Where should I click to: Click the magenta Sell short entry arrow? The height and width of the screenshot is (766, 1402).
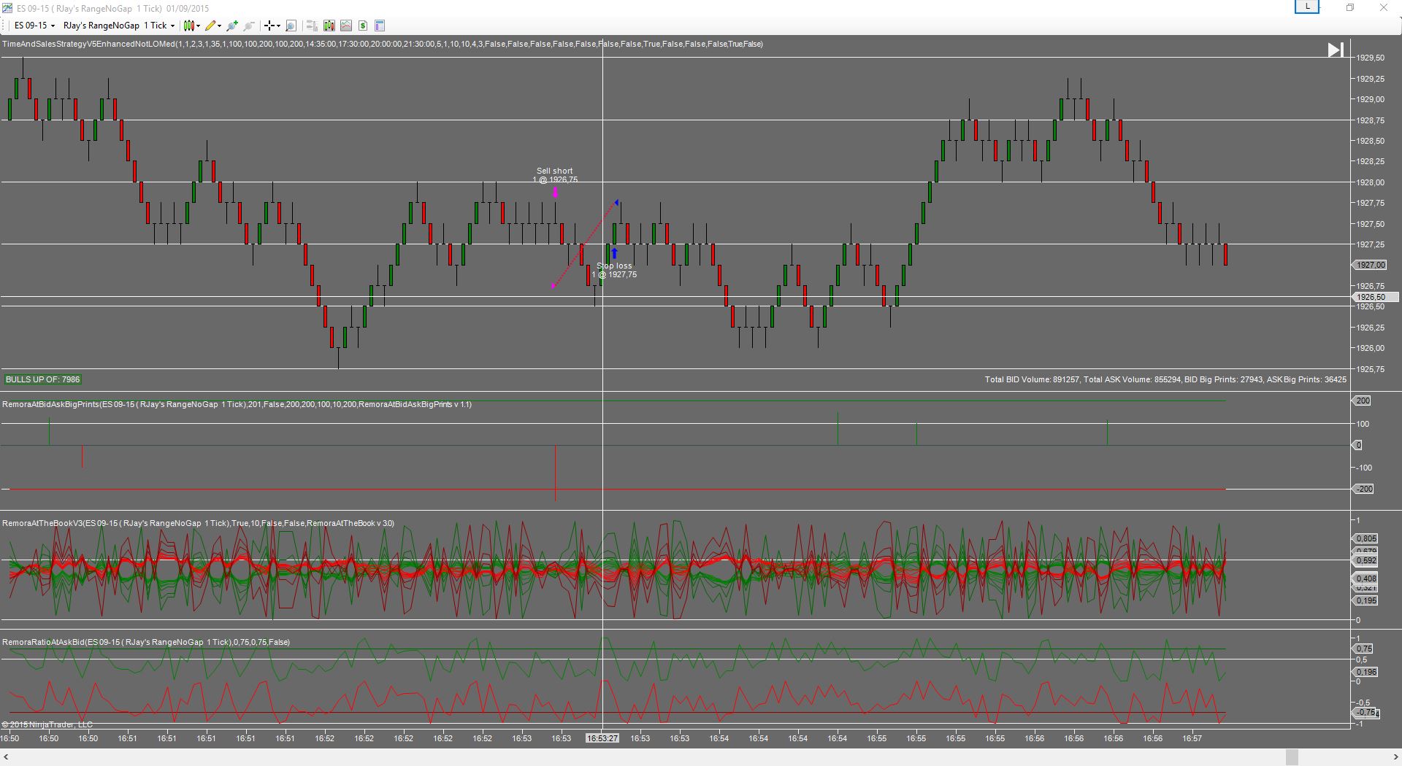pos(555,193)
